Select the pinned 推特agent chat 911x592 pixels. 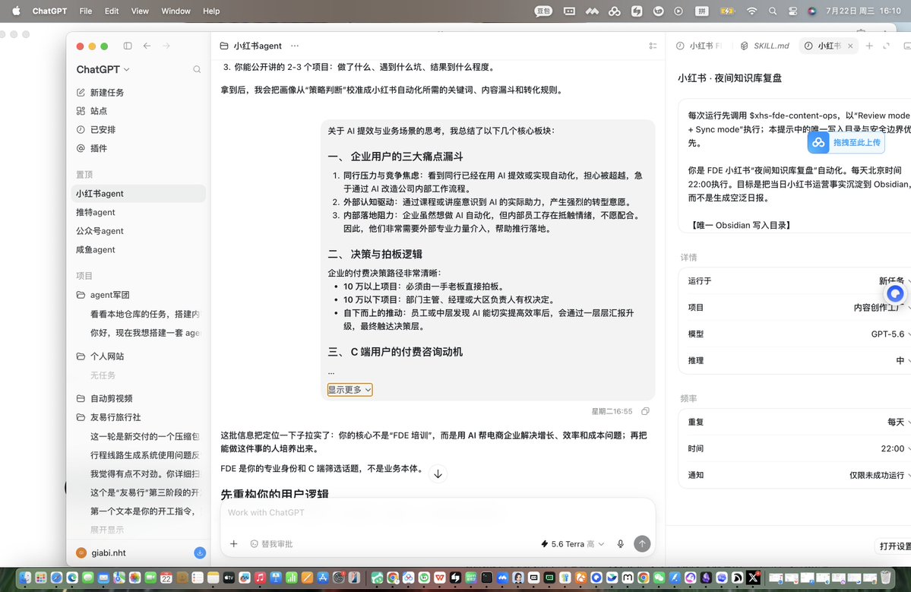[138, 212]
